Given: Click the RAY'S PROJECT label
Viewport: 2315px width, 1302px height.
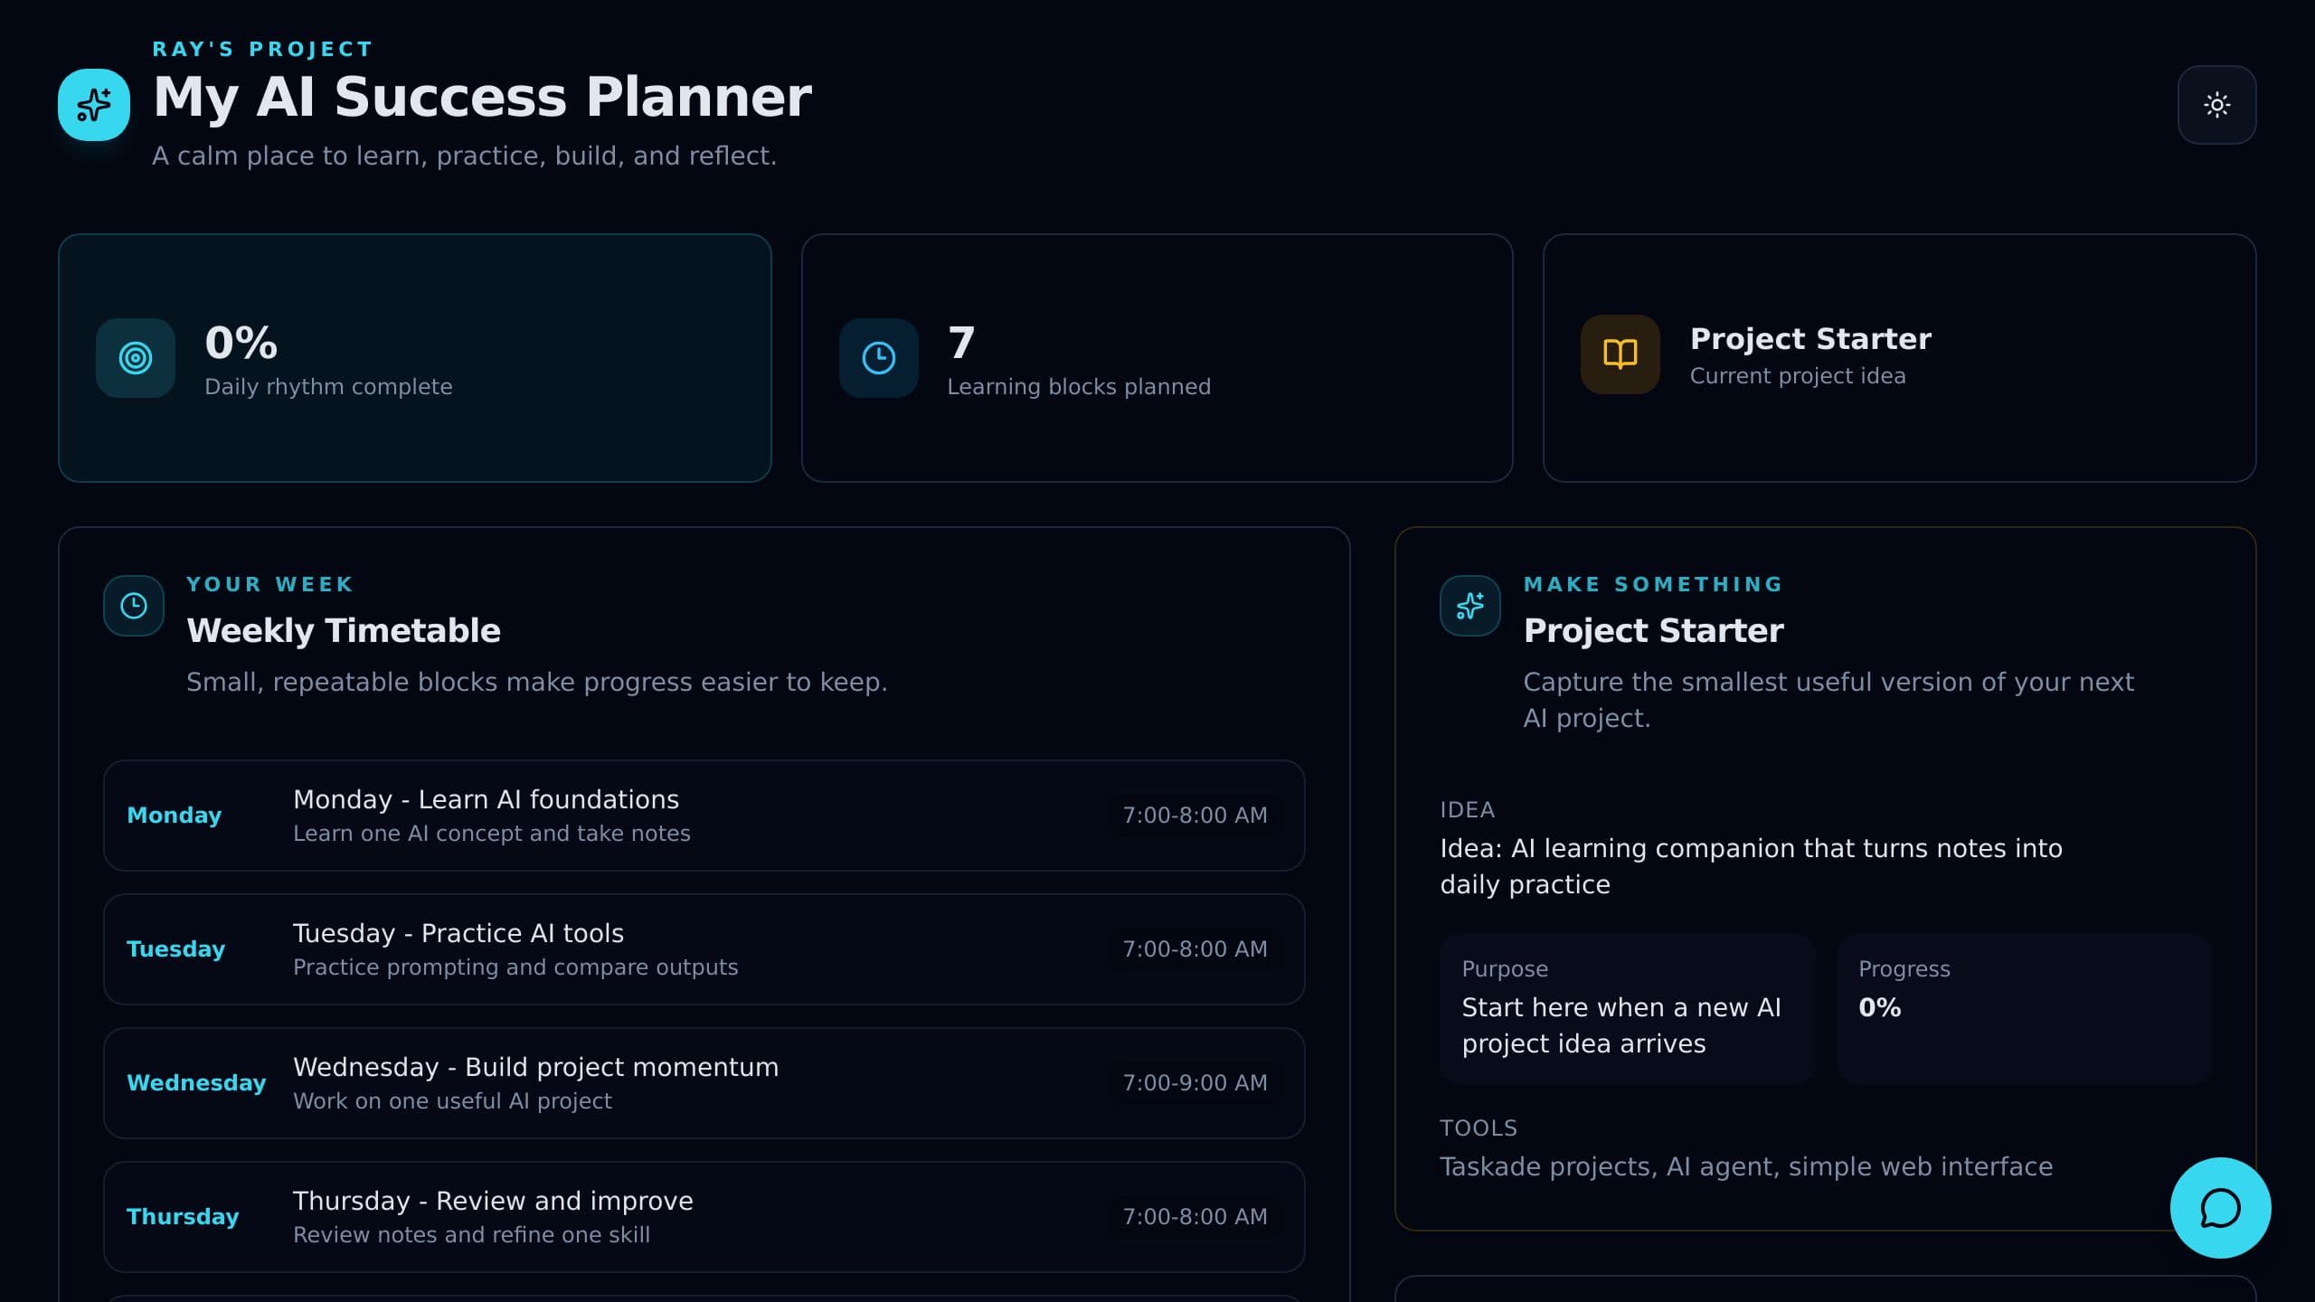Looking at the screenshot, I should pos(262,49).
